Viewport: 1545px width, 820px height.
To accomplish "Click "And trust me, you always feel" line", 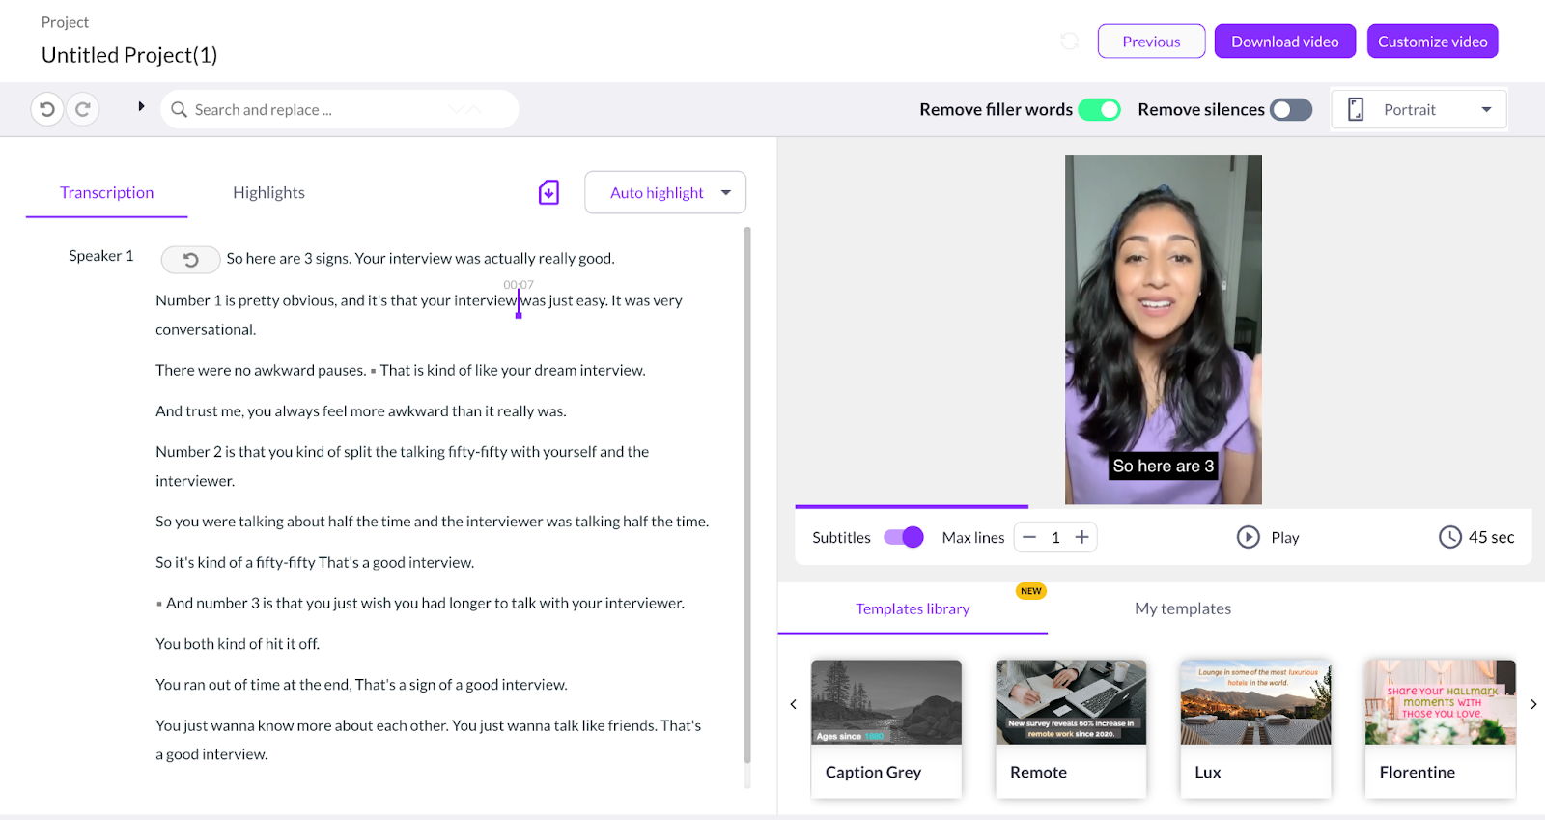I will click(x=361, y=411).
